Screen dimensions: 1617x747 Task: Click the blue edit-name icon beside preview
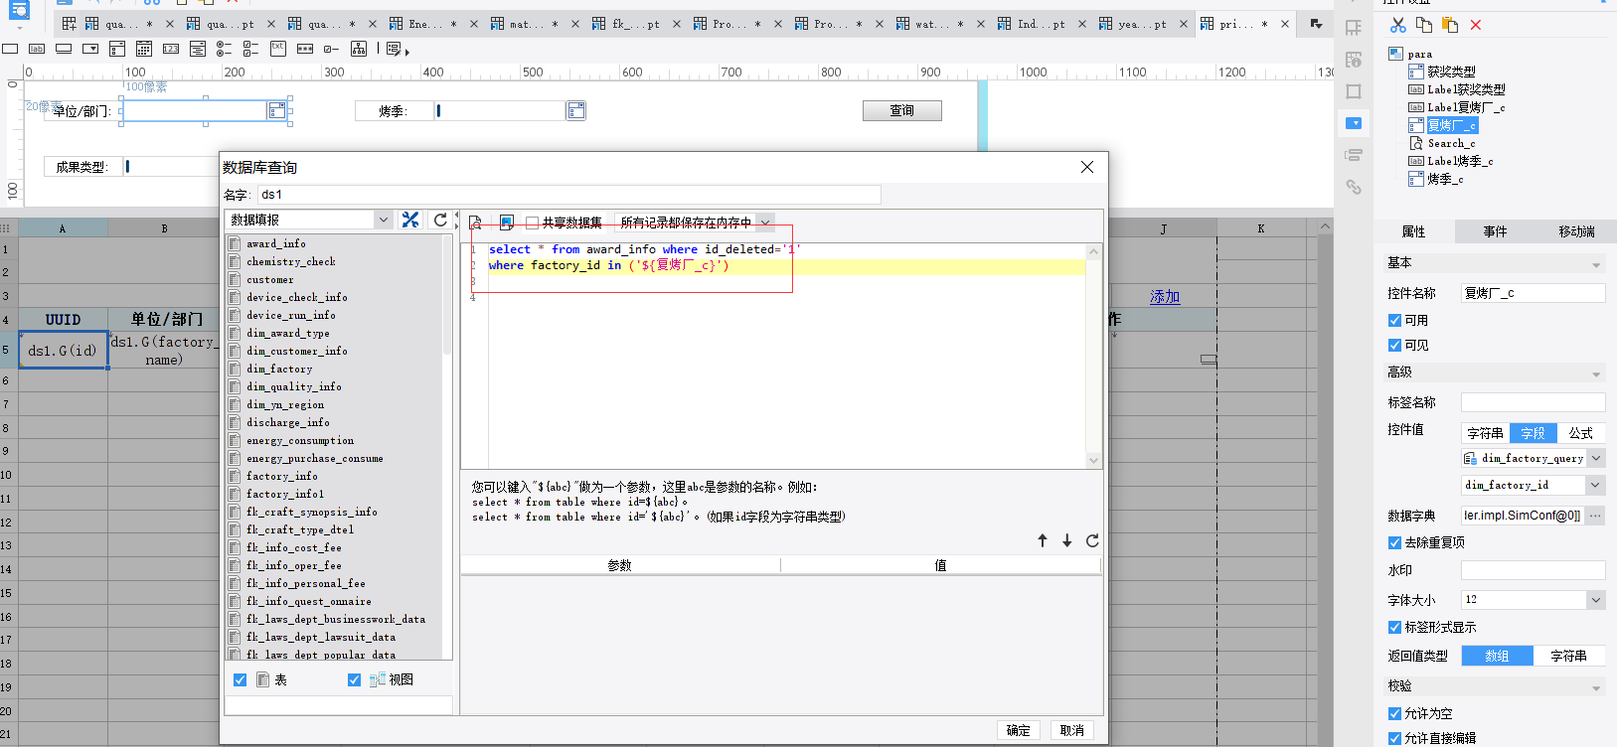point(506,223)
